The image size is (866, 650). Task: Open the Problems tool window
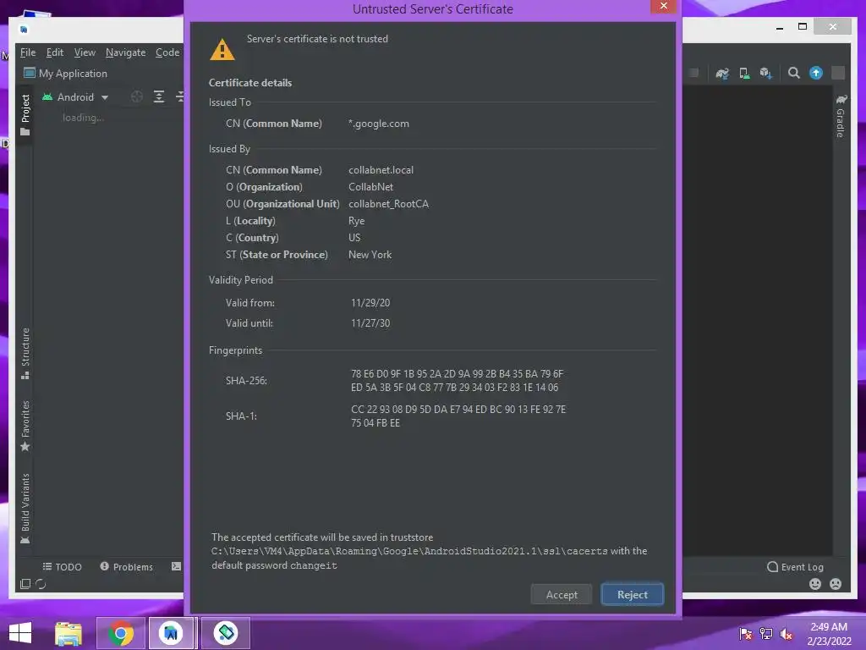127,567
